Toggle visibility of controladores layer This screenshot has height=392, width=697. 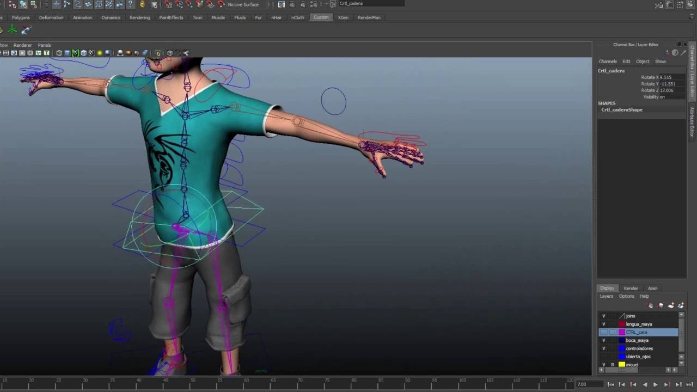point(603,348)
